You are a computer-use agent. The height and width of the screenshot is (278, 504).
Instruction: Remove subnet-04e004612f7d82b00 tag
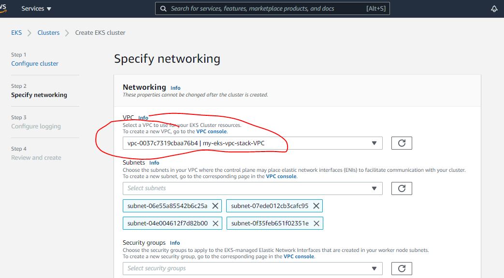(x=216, y=223)
